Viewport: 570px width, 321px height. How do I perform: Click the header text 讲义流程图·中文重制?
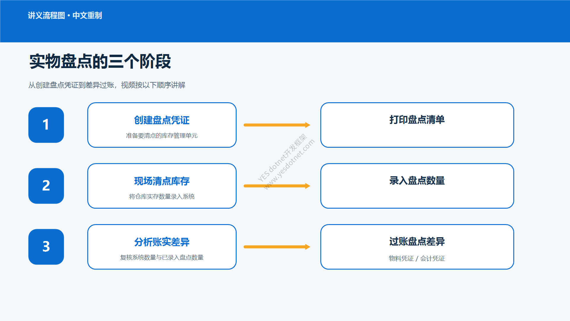pyautogui.click(x=65, y=15)
